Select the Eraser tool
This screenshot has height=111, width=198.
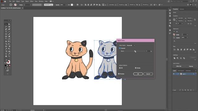pos(9,36)
